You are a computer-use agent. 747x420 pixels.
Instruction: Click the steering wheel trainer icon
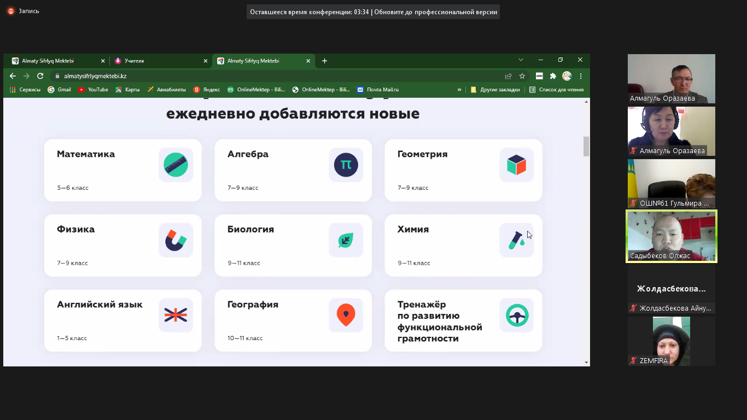516,315
